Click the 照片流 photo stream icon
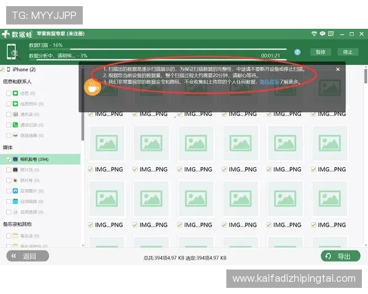The width and height of the screenshot is (368, 294). pyautogui.click(x=15, y=170)
